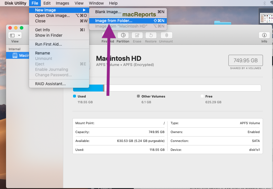Click the '6.1 GB' other volumes value
Screen dimensions: 273x189
click(146, 102)
